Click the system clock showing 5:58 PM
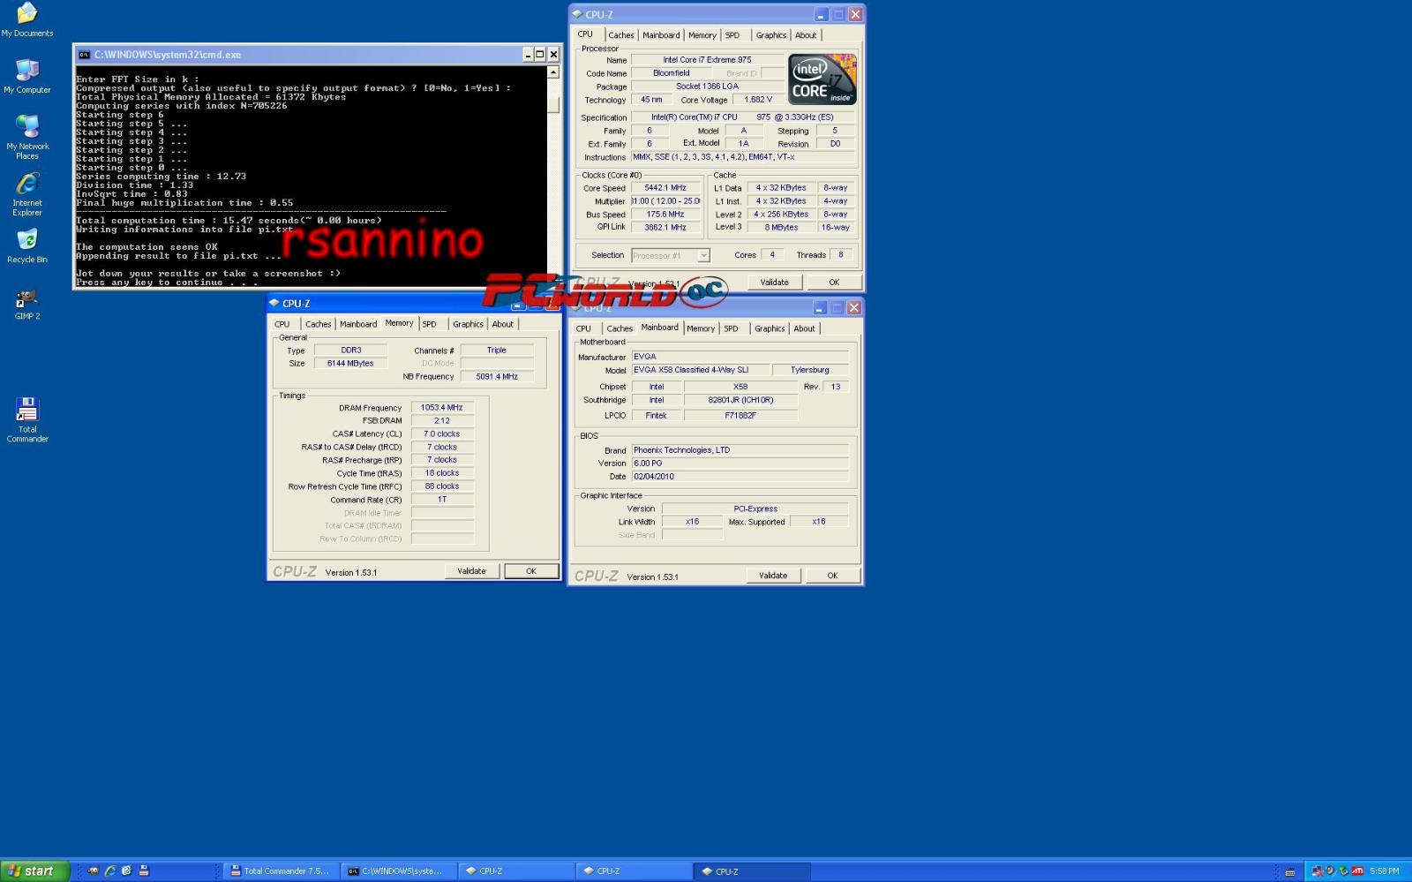 point(1385,871)
